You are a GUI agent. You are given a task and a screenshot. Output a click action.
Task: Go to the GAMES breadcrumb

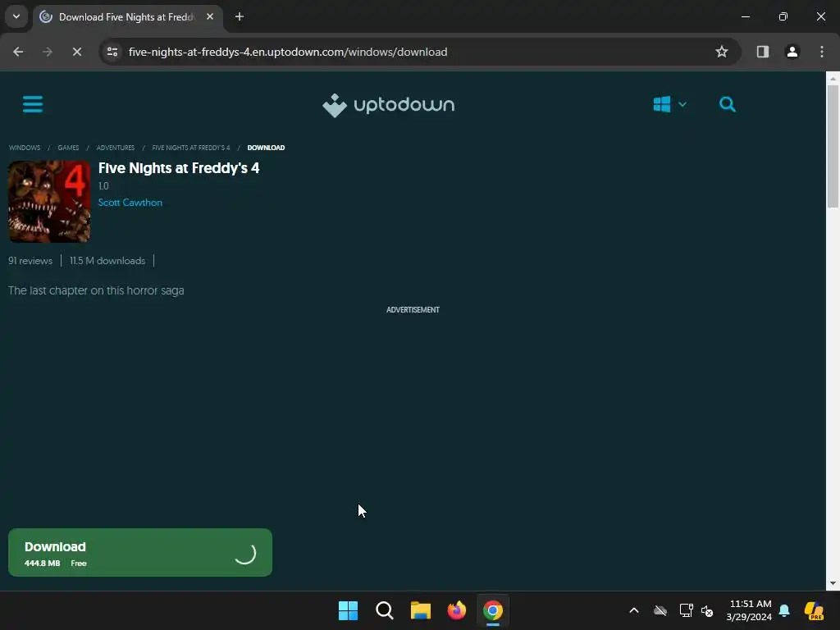[68, 148]
